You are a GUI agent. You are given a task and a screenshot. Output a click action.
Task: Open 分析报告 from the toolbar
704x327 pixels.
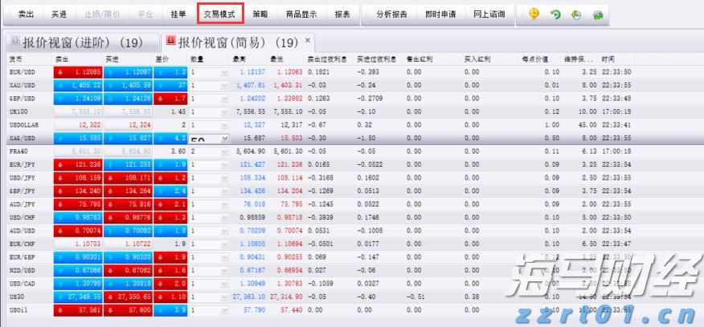[x=392, y=14]
